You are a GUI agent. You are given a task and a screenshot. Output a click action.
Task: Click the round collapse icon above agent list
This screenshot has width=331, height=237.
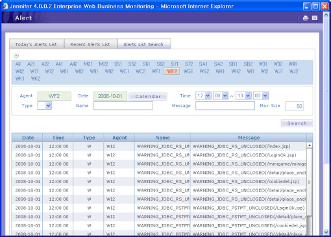pyautogui.click(x=16, y=55)
